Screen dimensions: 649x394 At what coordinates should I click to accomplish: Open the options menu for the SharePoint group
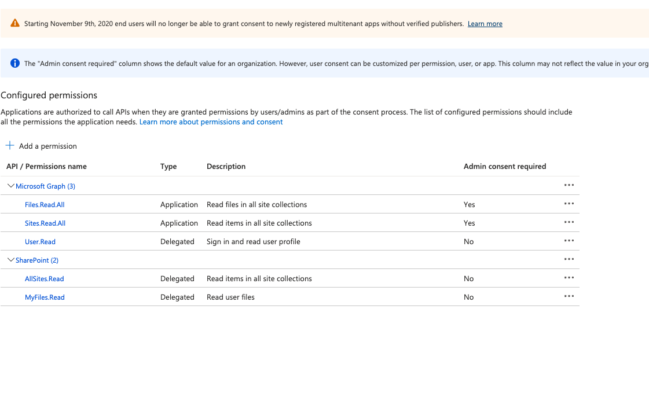[569, 259]
